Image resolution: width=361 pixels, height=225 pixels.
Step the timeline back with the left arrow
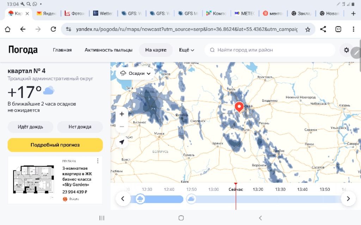(x=123, y=199)
